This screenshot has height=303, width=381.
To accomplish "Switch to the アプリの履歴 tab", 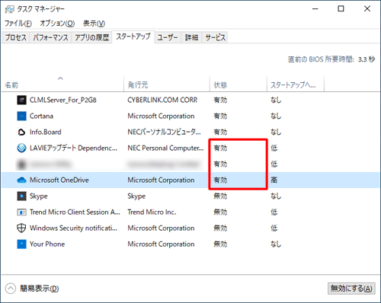I will coord(91,37).
